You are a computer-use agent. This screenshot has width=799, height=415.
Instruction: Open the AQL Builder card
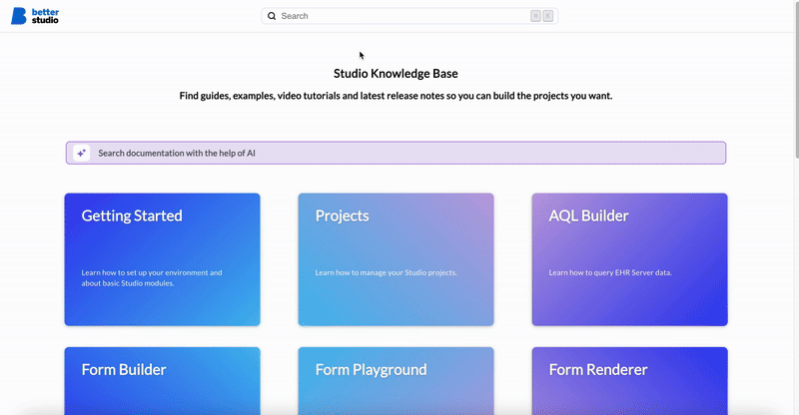[x=629, y=259]
